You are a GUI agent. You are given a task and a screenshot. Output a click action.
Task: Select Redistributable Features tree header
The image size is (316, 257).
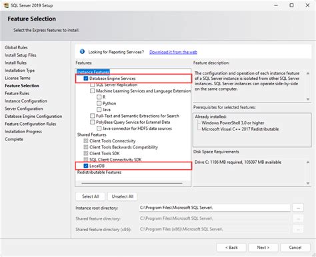(99, 172)
